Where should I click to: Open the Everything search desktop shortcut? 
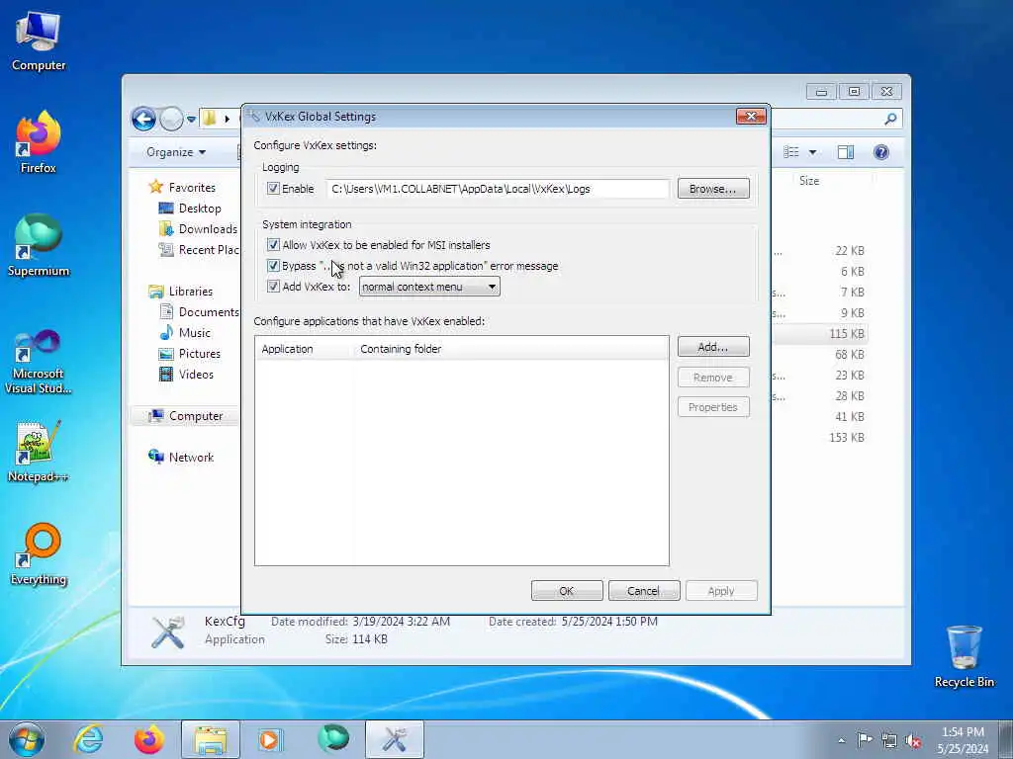(x=39, y=554)
